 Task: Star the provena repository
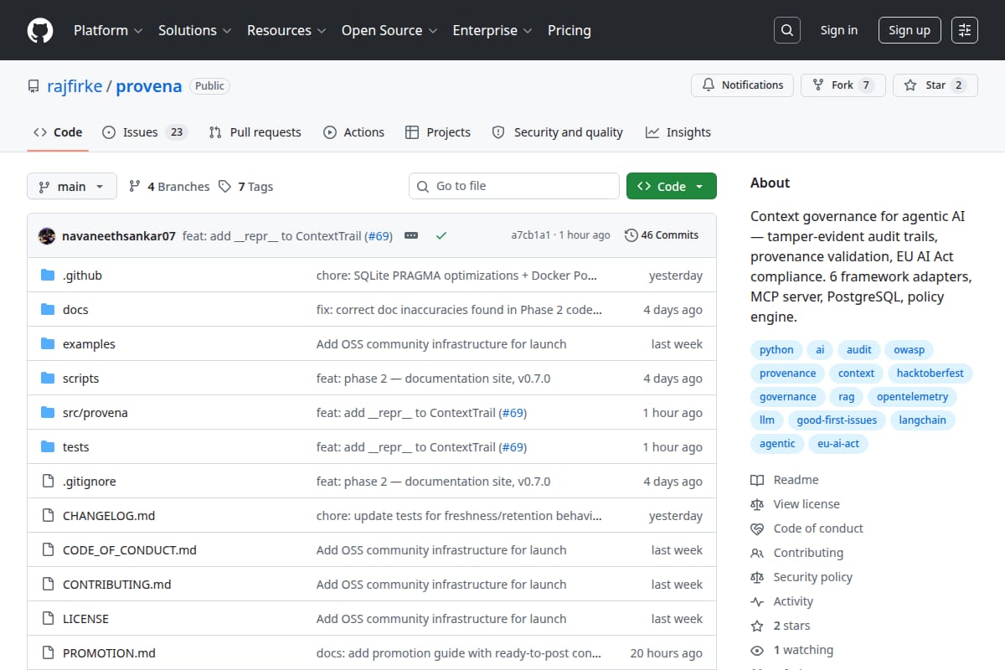pyautogui.click(x=935, y=85)
